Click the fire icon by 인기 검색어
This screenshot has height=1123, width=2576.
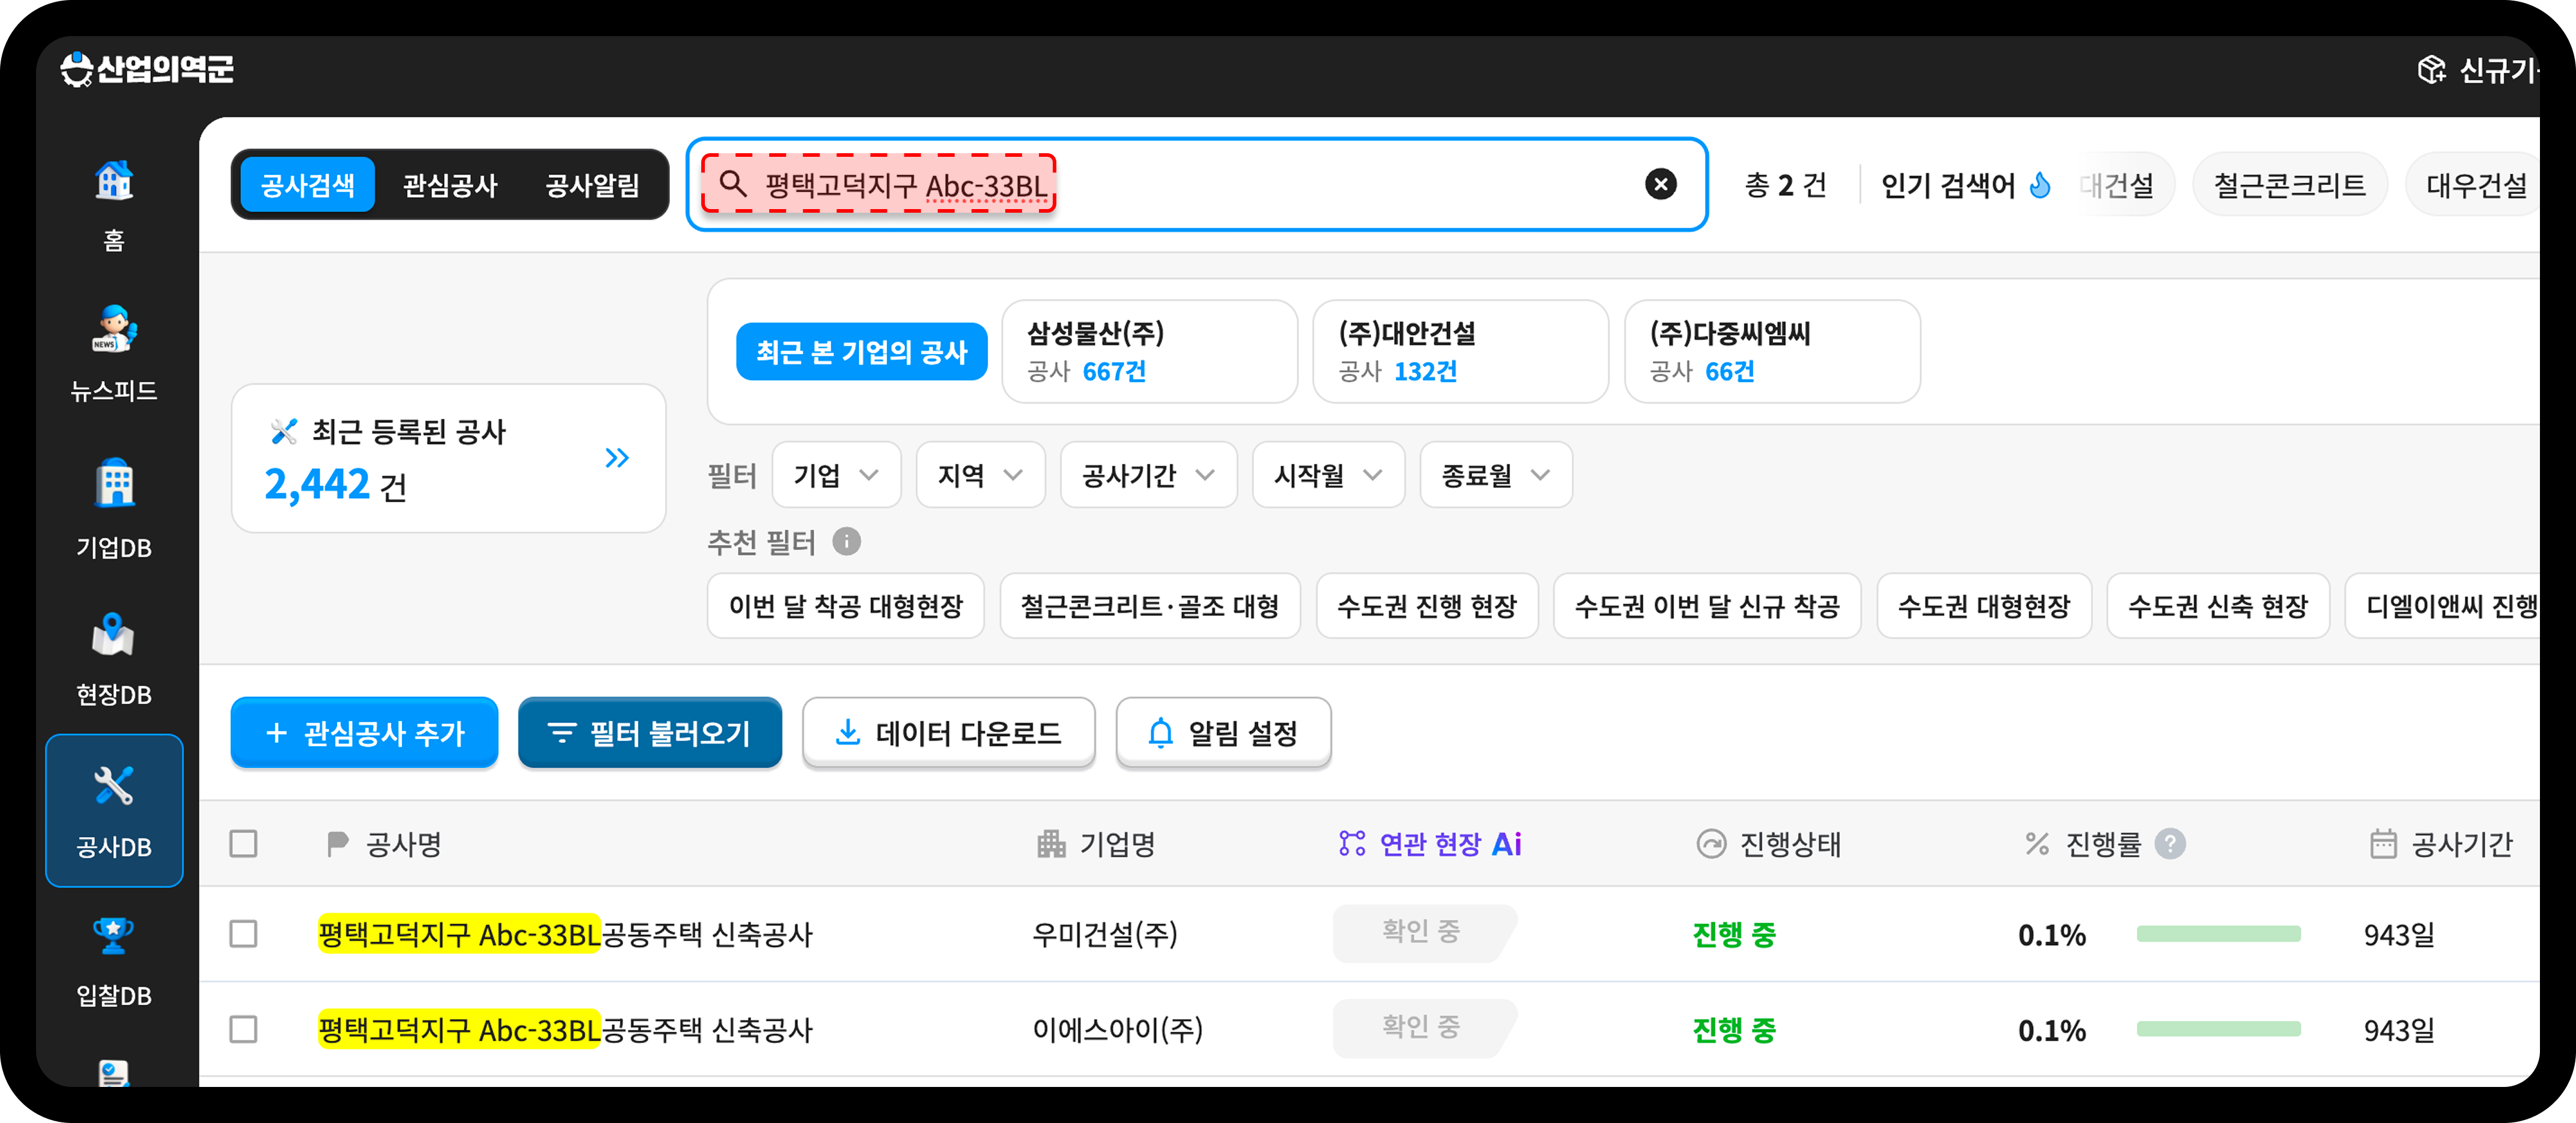tap(2039, 185)
